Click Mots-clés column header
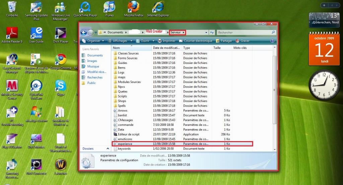The height and width of the screenshot is (185, 343). point(242,48)
